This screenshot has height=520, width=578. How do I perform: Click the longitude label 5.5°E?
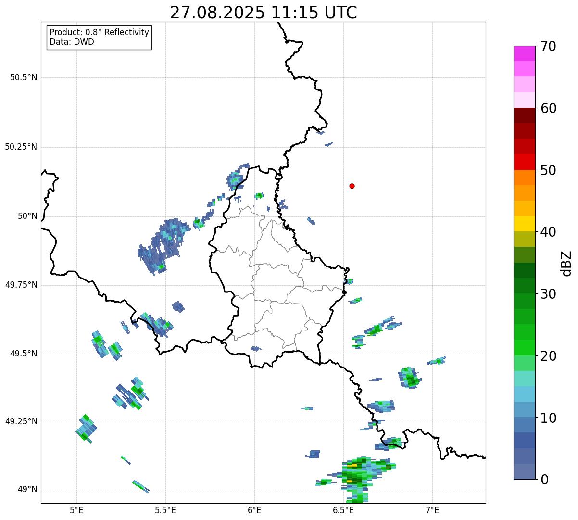165,510
